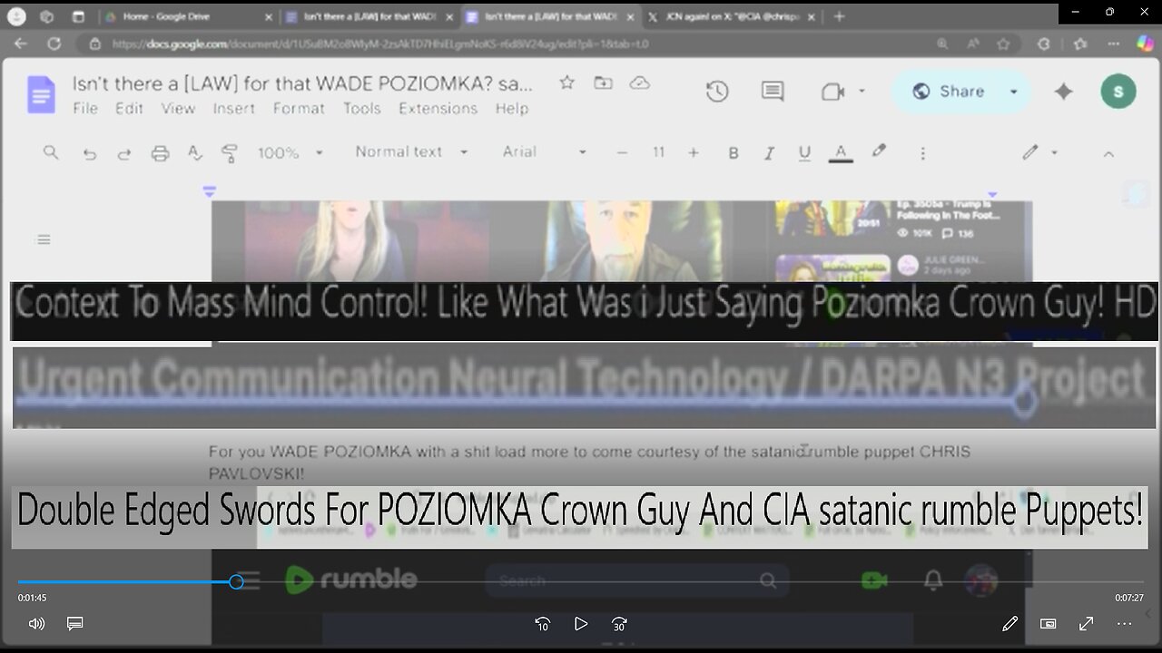Viewport: 1162px width, 653px height.
Task: Open the Arial font dropdown
Action: pyautogui.click(x=544, y=152)
